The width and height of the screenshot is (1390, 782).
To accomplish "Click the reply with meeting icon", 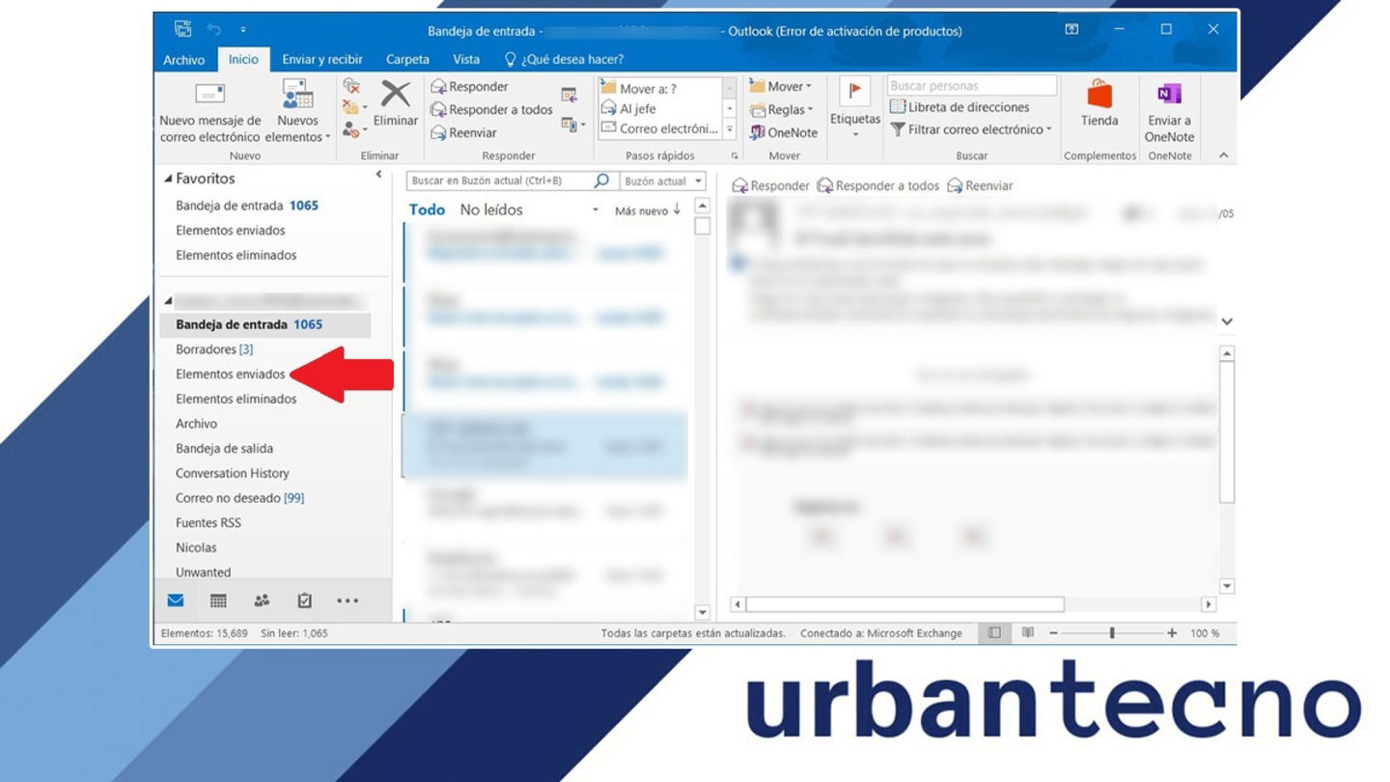I will 570,95.
